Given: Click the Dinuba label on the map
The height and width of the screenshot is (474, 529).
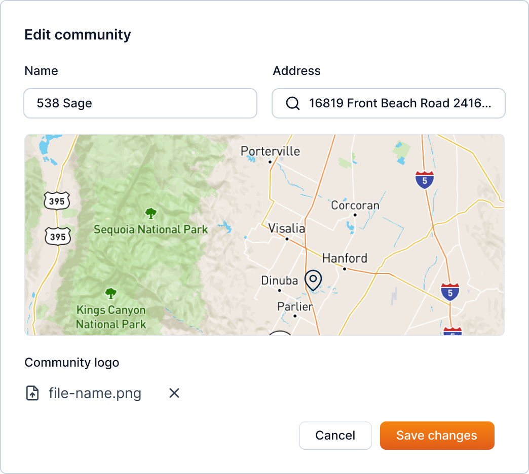Looking at the screenshot, I should click(279, 281).
